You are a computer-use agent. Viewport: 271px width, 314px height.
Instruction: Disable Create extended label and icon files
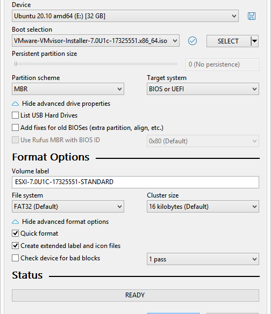[15, 246]
